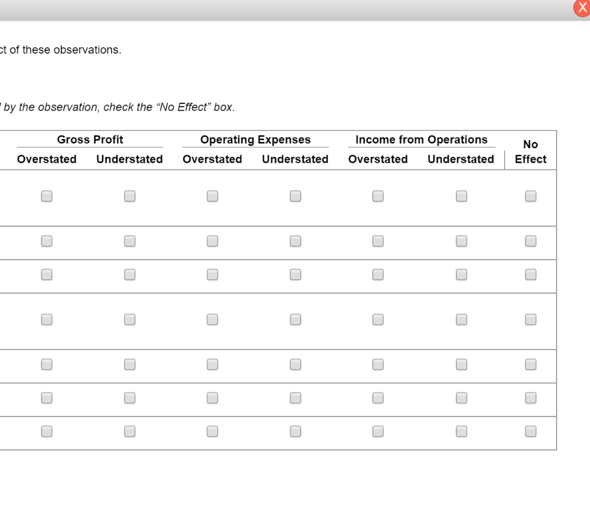Toggle Income from Operations Overstated in third row
This screenshot has height=514, width=590.
pyautogui.click(x=378, y=275)
